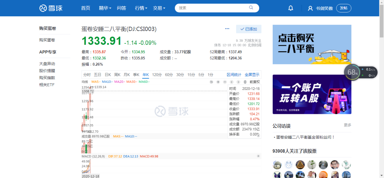Viewport: 384px width, 178px height.
Task: Switch chart to 15分 tab
Action: pos(191,75)
